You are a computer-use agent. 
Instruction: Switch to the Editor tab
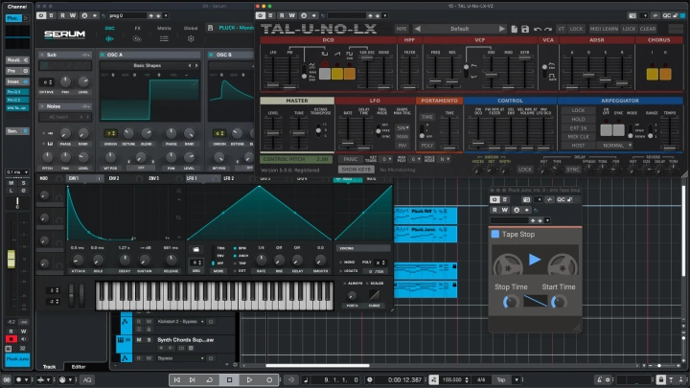[79, 366]
